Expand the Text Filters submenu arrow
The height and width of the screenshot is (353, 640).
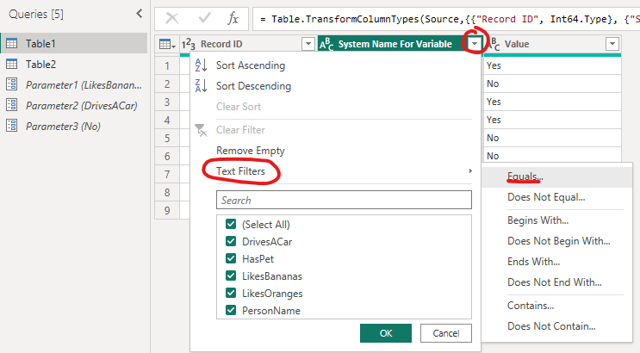[x=470, y=171]
